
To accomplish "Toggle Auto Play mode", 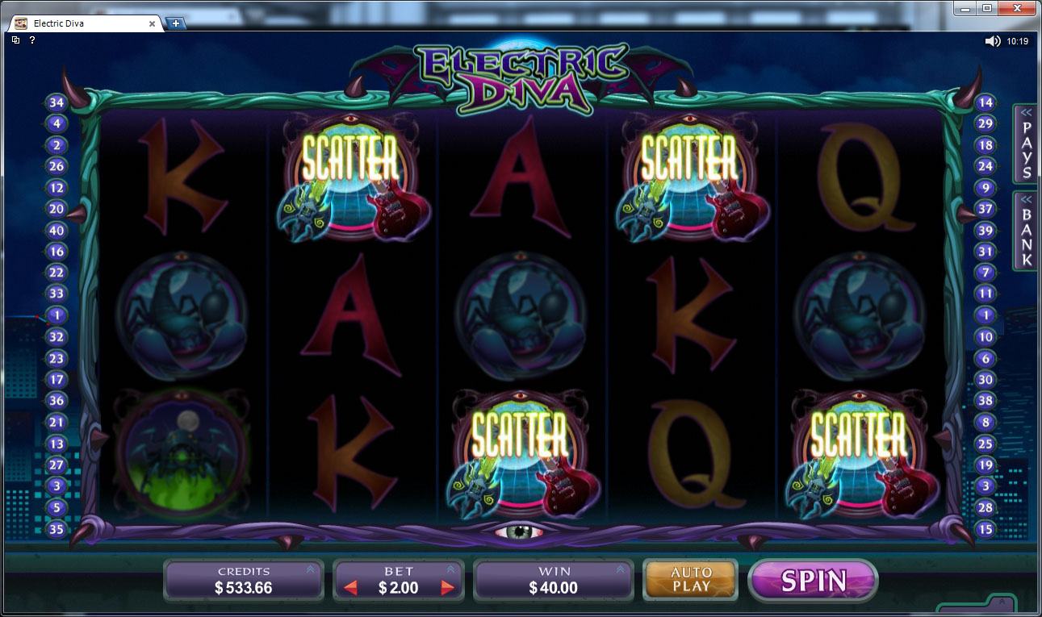I will coord(691,579).
